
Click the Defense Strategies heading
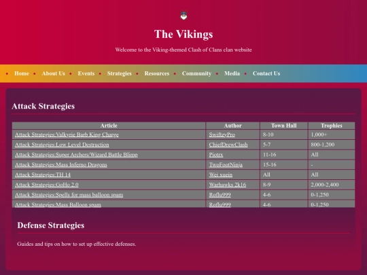point(50,225)
